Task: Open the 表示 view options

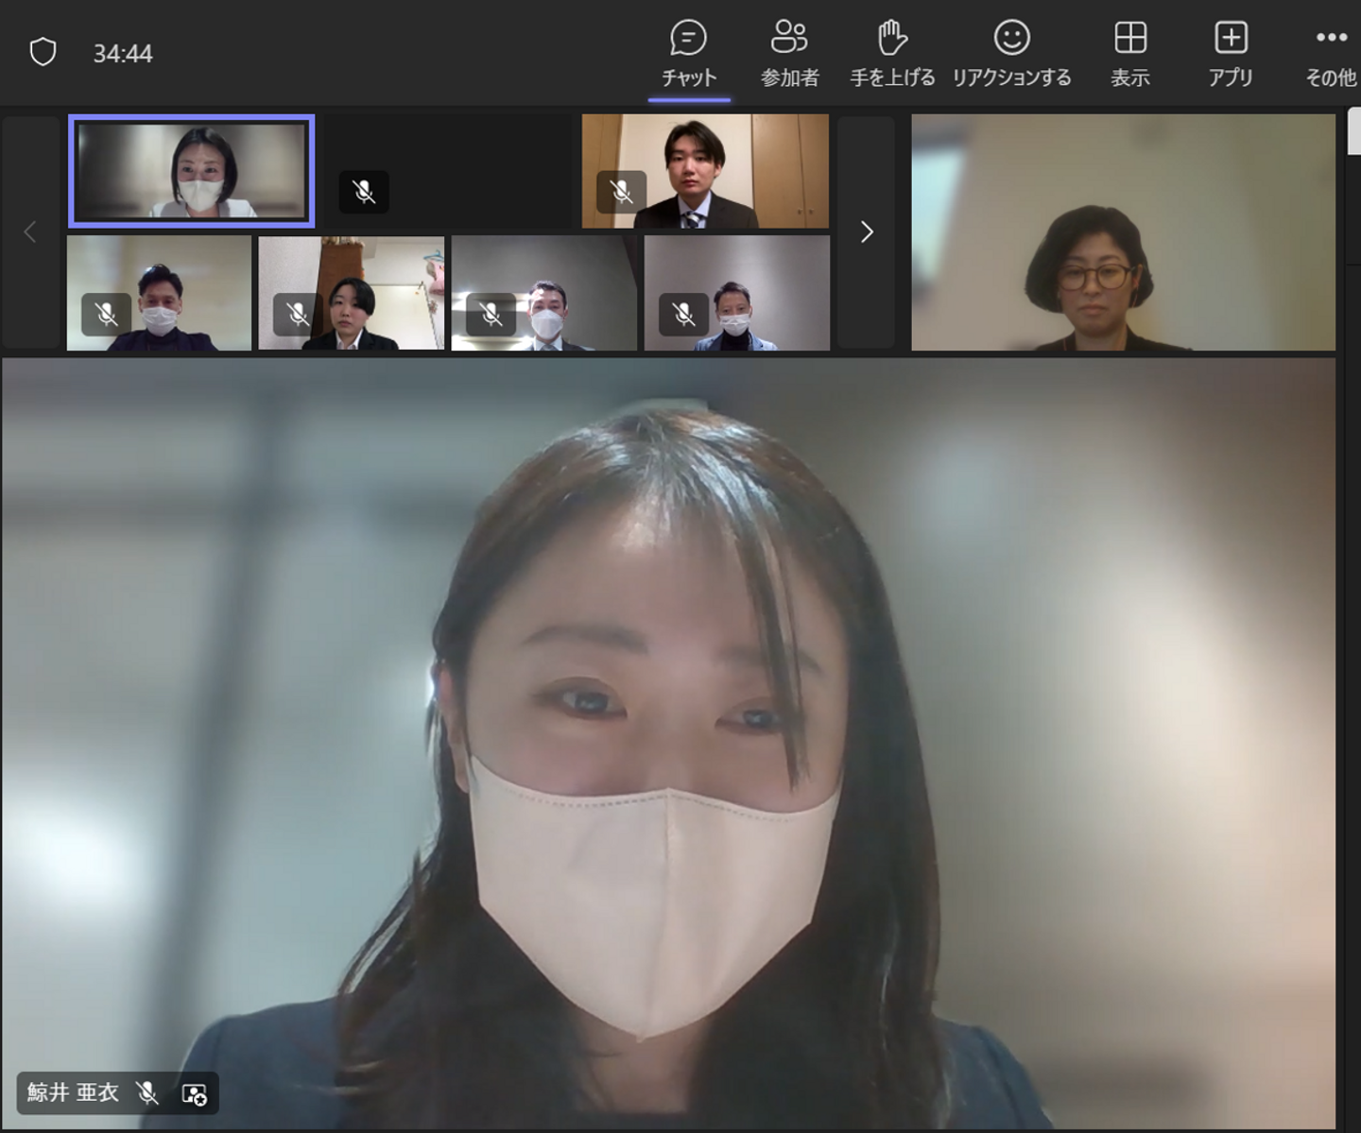Action: tap(1130, 54)
